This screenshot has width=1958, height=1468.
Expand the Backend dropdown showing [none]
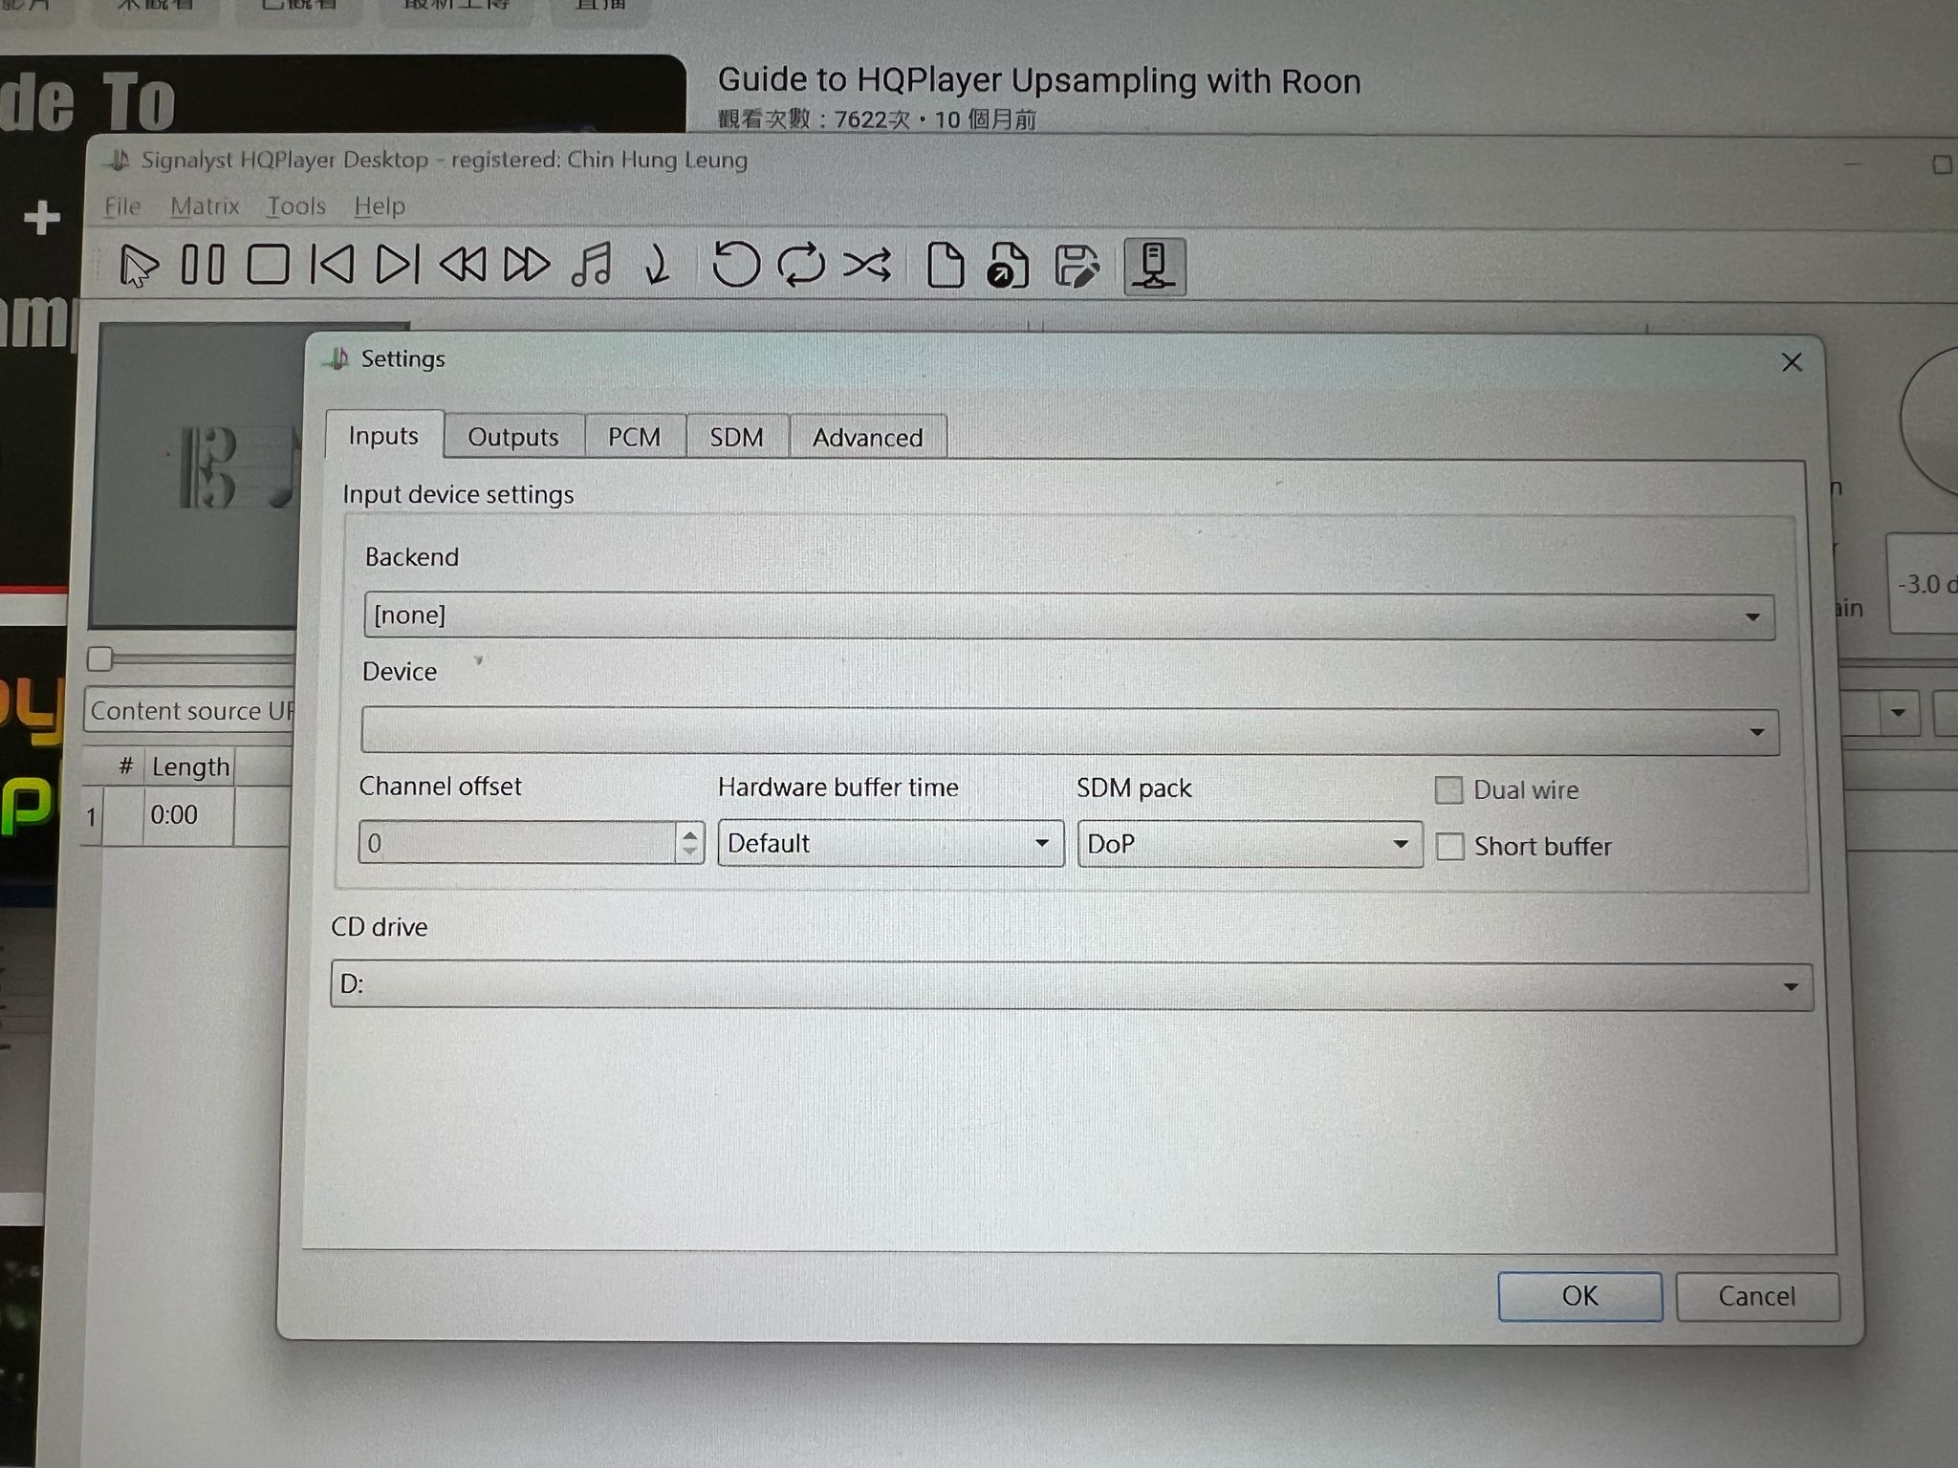[x=1068, y=615]
